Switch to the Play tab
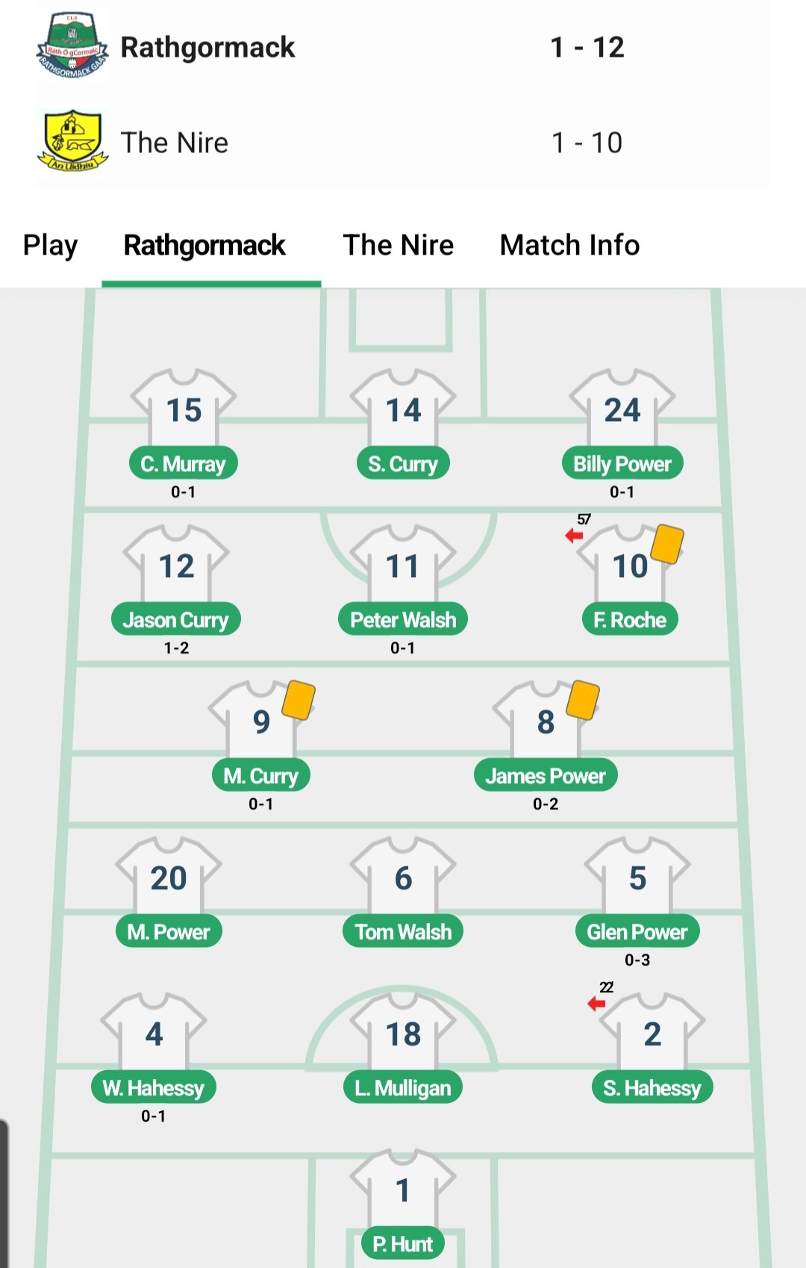806x1268 pixels. pos(50,245)
